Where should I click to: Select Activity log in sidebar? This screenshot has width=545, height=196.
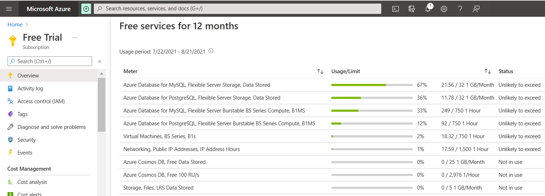tap(30, 89)
